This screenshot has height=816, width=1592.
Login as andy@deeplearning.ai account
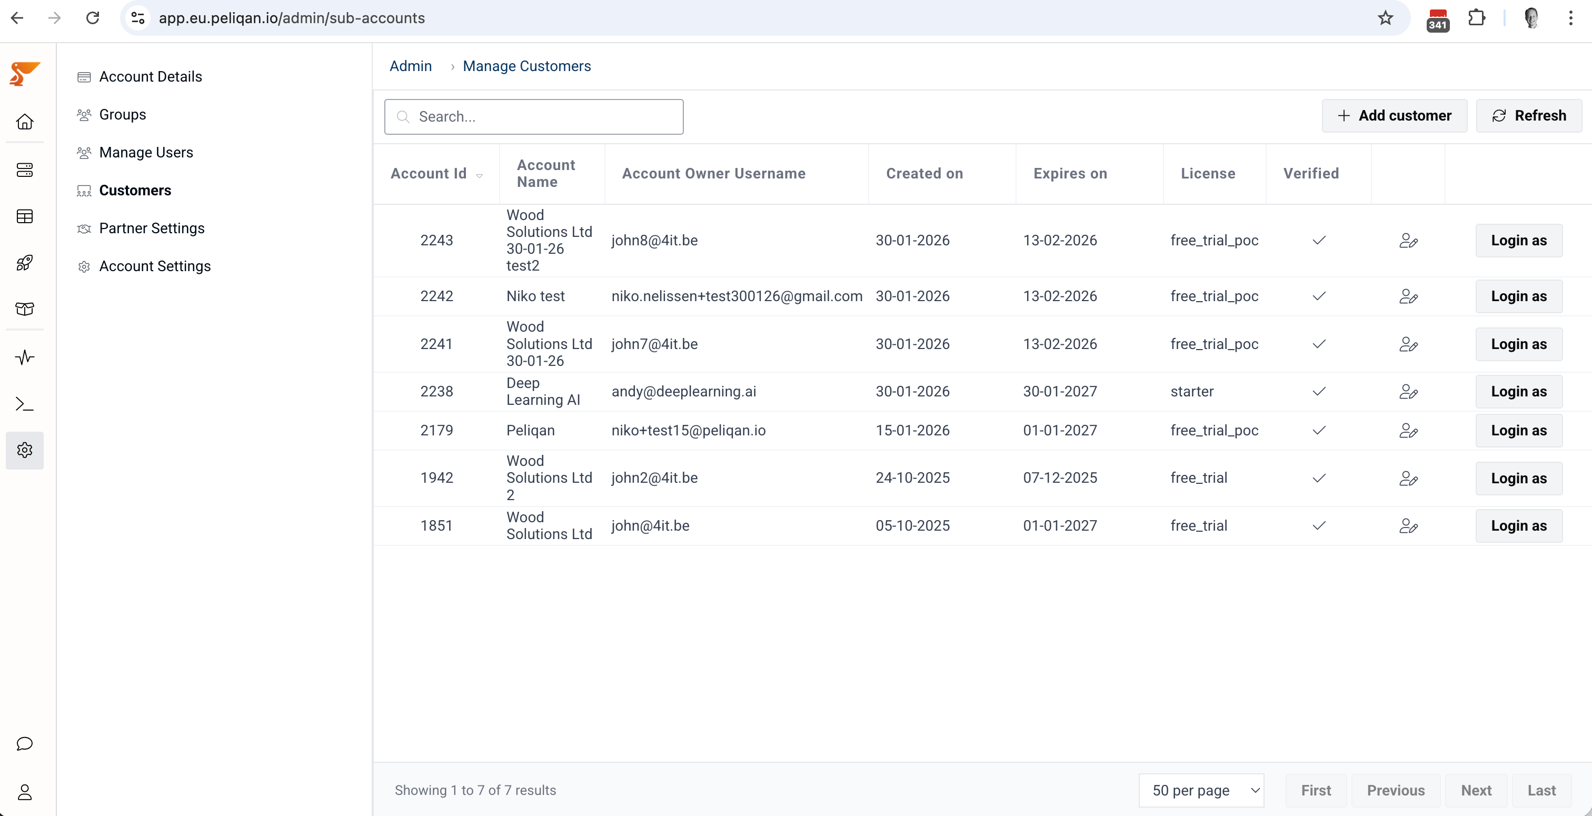click(x=1518, y=391)
